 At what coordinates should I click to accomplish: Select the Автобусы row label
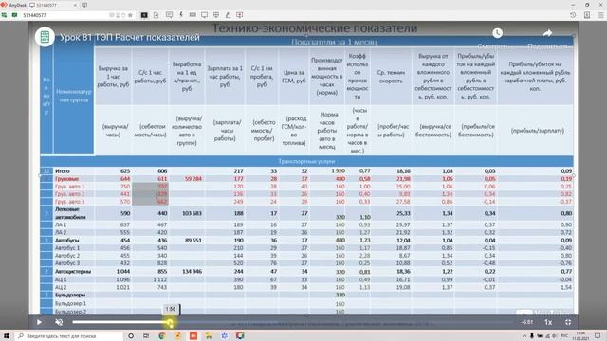66,240
